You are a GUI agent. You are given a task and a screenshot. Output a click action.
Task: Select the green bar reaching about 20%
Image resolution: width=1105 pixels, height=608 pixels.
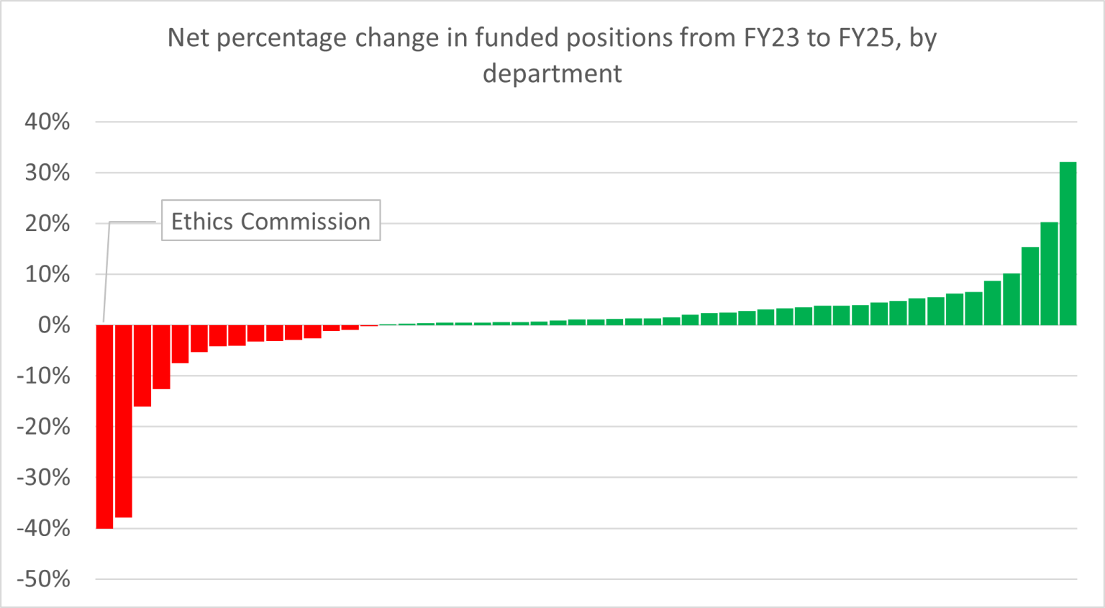pos(1049,273)
